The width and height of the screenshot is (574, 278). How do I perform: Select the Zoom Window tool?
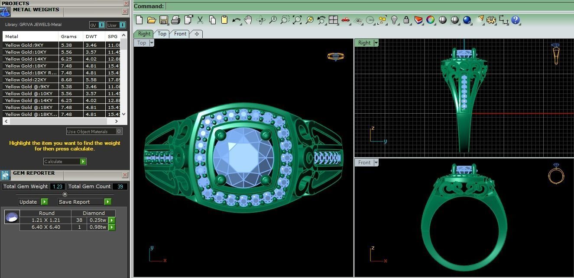pos(285,20)
